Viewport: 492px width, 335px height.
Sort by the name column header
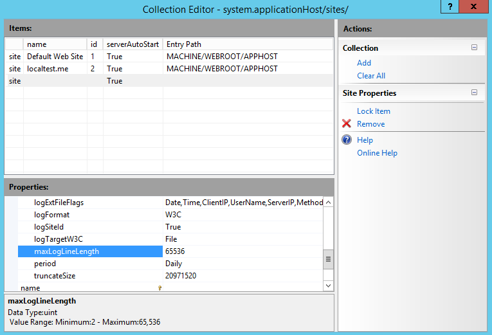point(55,44)
